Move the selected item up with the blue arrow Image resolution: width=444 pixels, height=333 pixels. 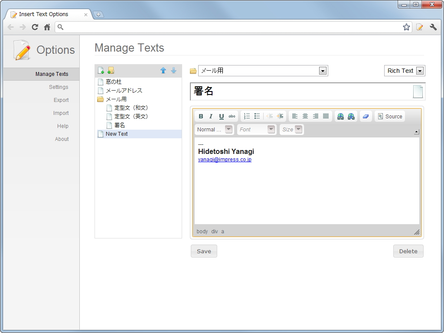pyautogui.click(x=163, y=70)
